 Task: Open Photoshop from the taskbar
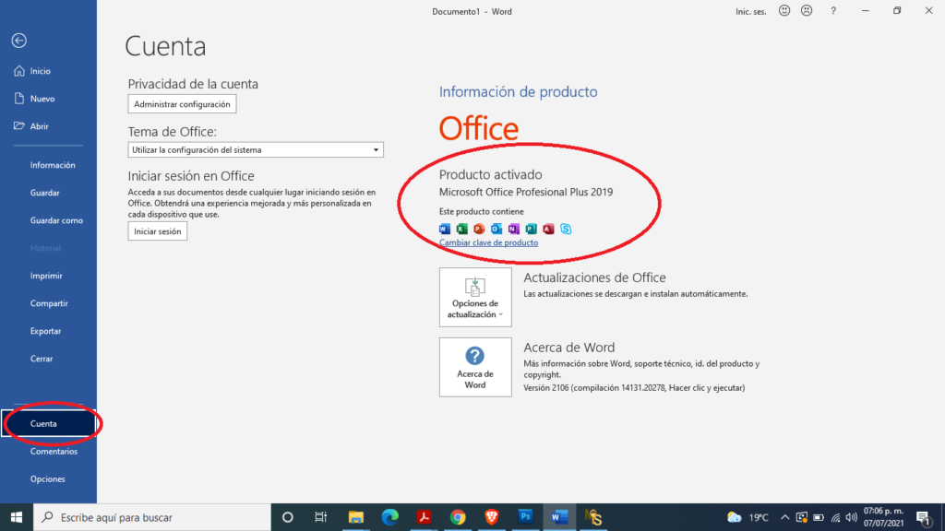coord(525,517)
